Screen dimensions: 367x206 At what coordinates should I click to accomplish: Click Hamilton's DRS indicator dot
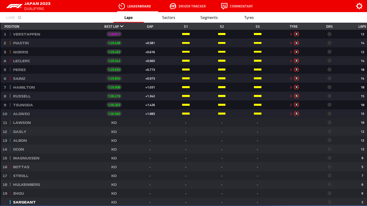pos(329,87)
